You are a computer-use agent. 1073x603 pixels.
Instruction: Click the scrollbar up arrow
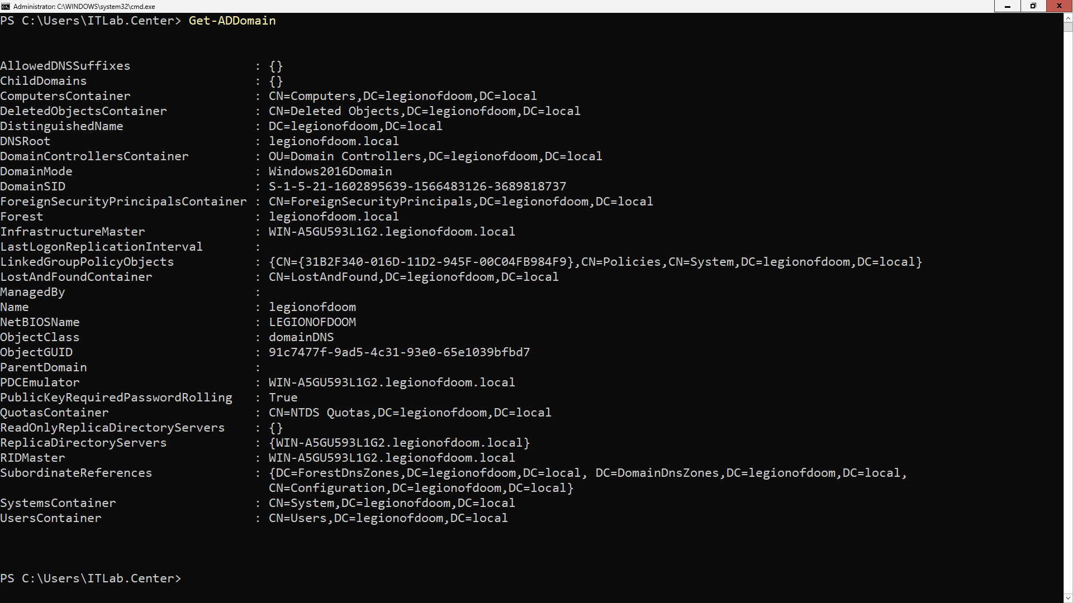click(1068, 18)
